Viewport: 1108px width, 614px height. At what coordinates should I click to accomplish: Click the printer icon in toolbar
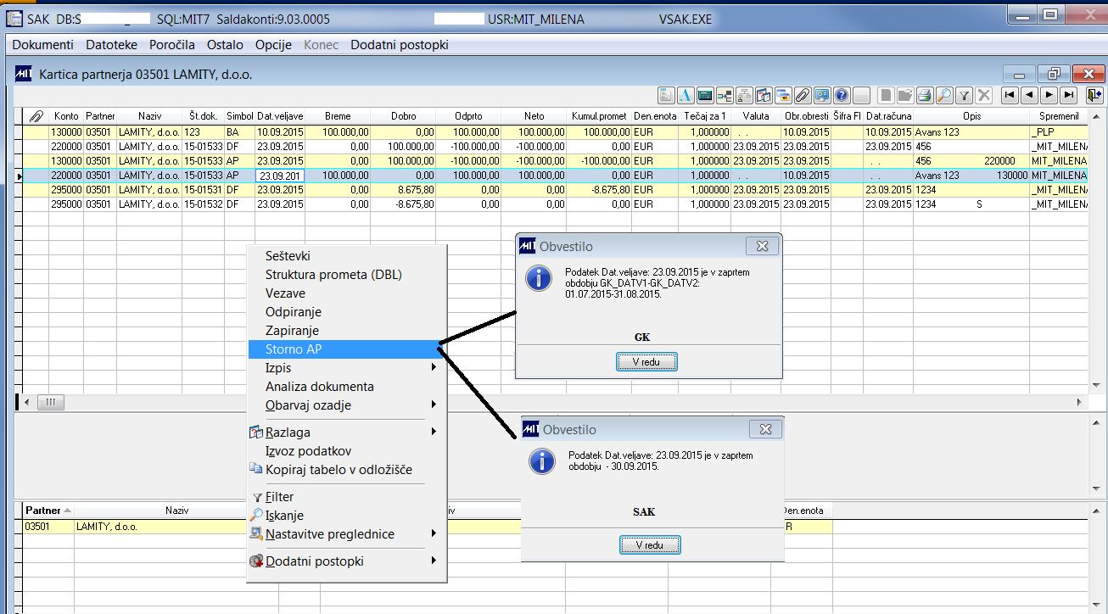coord(925,95)
